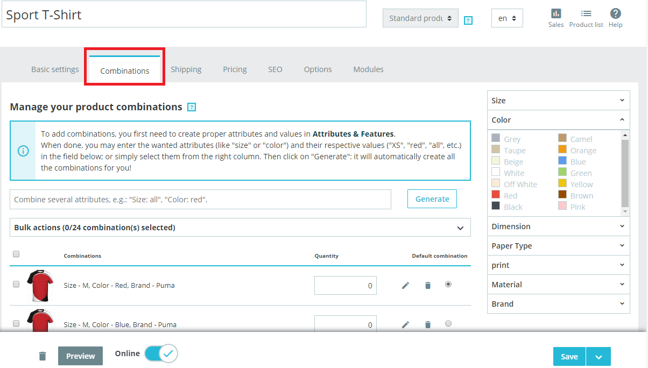Viewport: 648px width, 368px height.
Task: Click the quantity field of the Red Puma combination
Action: pyautogui.click(x=345, y=285)
